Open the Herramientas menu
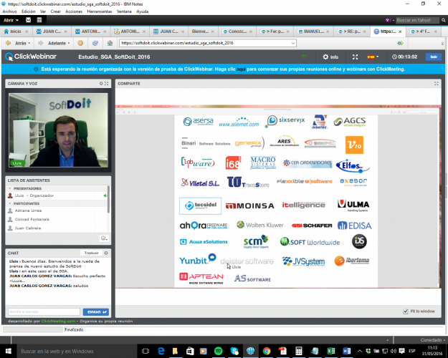Screen dimensions: 448x358 click(x=100, y=11)
